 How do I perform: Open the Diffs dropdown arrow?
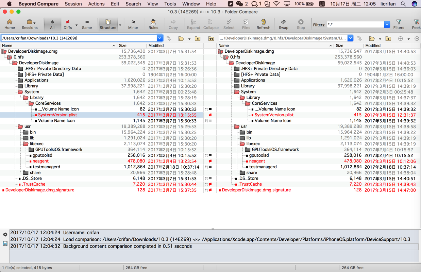click(77, 25)
